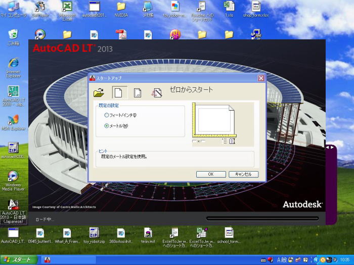
Task: Select the メモ帳 notepad shortcut
Action: coord(148,10)
